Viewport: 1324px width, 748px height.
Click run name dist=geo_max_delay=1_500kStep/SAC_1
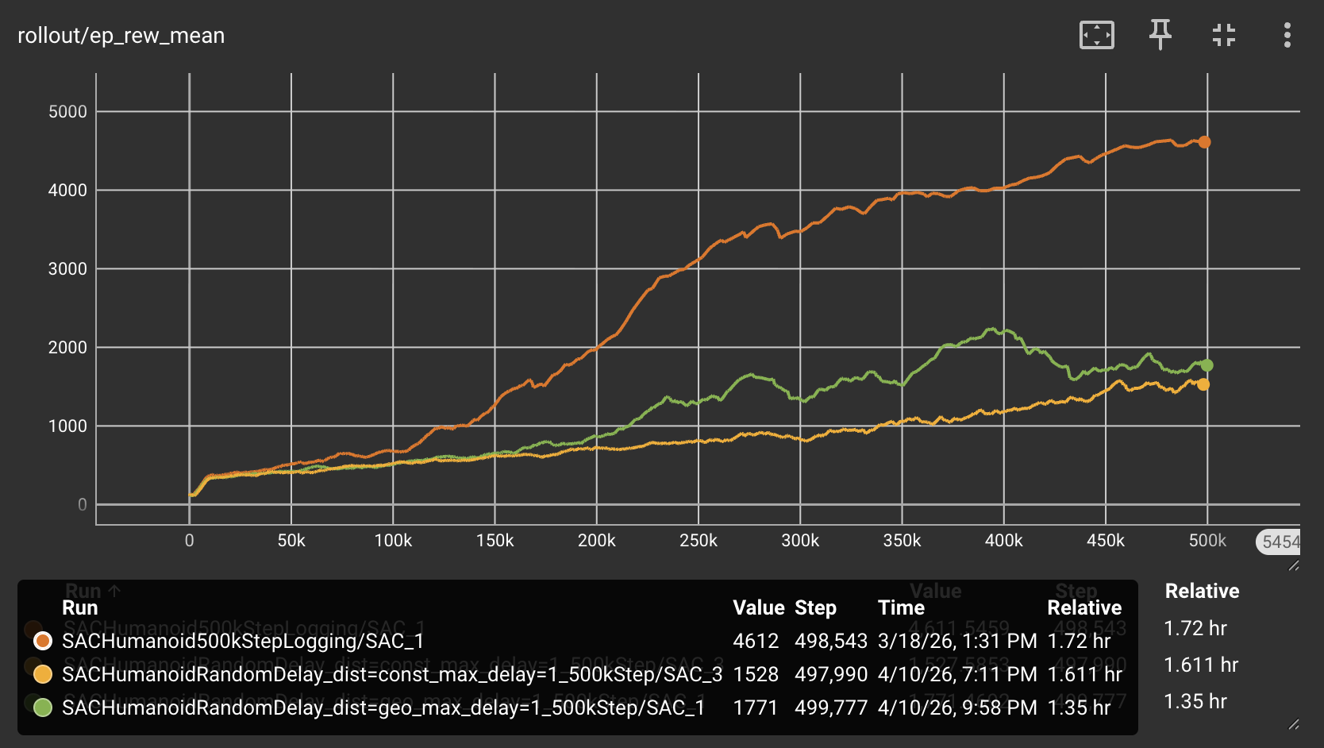(383, 708)
